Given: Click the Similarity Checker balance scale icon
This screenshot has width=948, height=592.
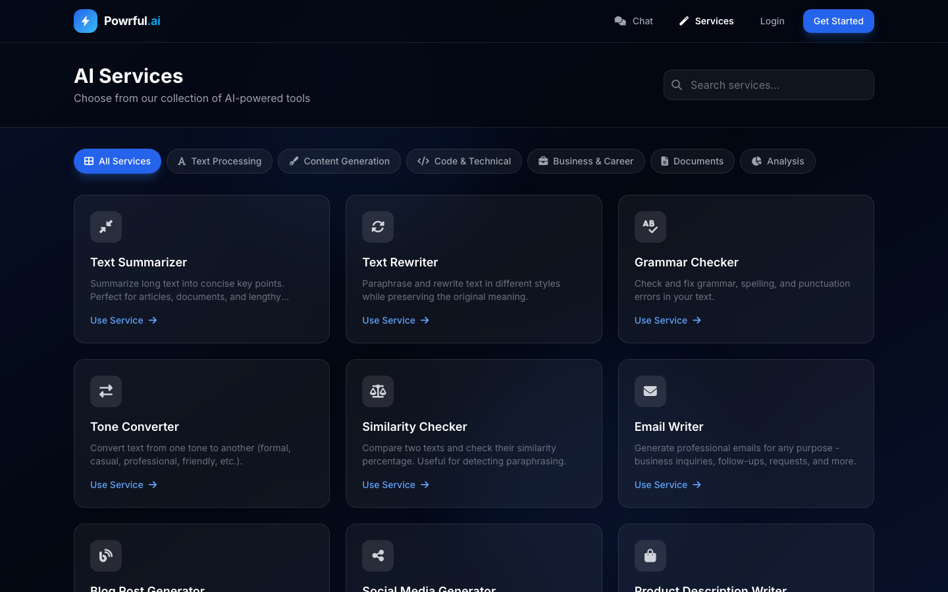Looking at the screenshot, I should (378, 391).
